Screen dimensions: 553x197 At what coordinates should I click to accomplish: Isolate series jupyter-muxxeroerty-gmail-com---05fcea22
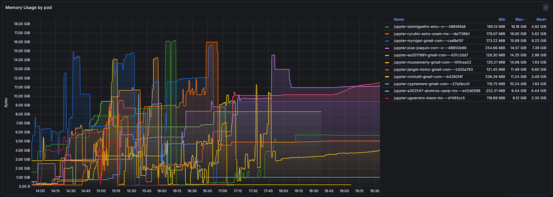(432, 62)
